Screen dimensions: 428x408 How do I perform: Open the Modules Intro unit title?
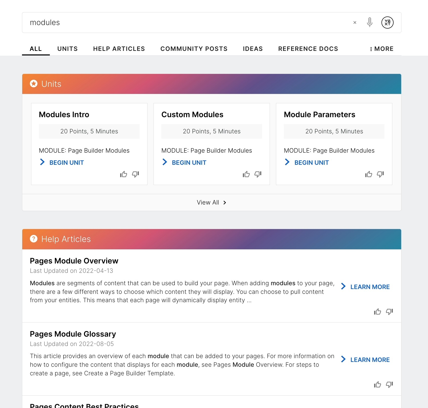(64, 114)
